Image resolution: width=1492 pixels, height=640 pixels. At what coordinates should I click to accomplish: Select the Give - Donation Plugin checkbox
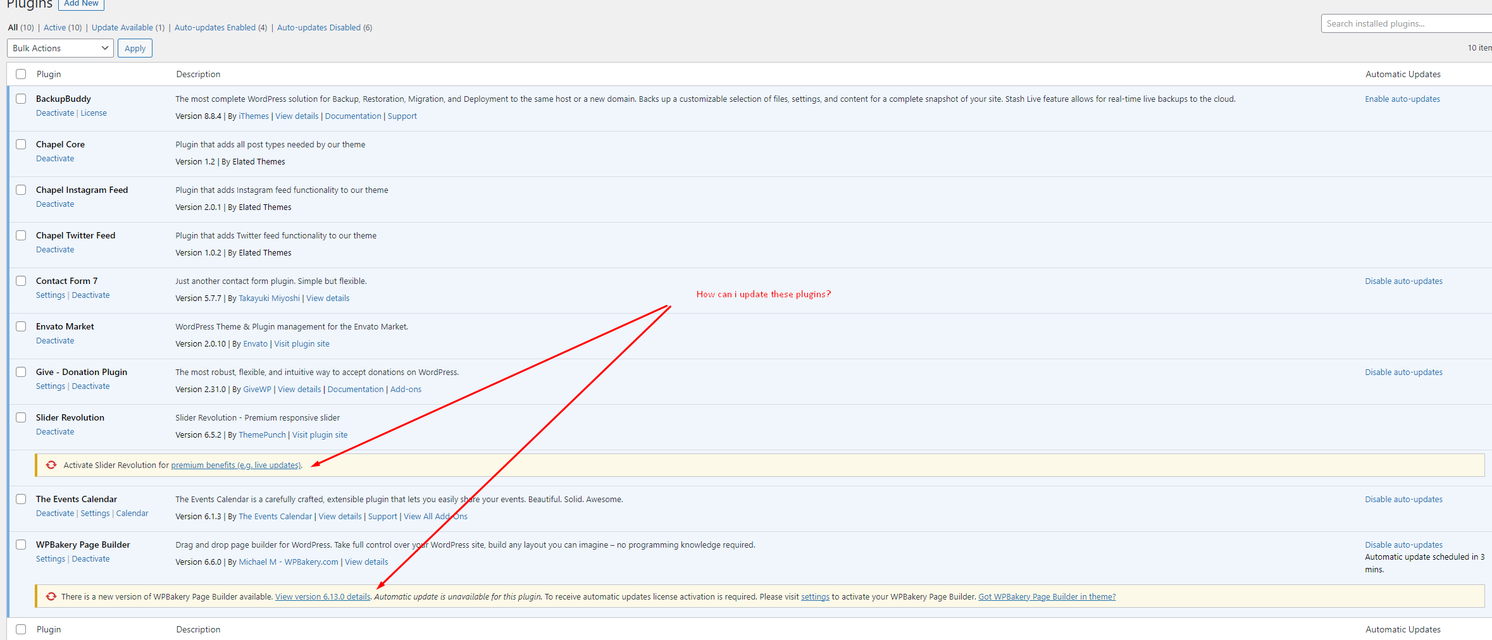[21, 372]
